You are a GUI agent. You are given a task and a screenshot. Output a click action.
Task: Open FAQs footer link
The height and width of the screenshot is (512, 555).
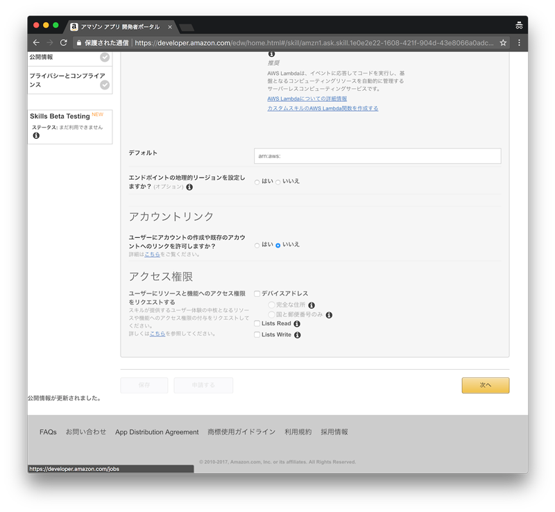(x=48, y=432)
